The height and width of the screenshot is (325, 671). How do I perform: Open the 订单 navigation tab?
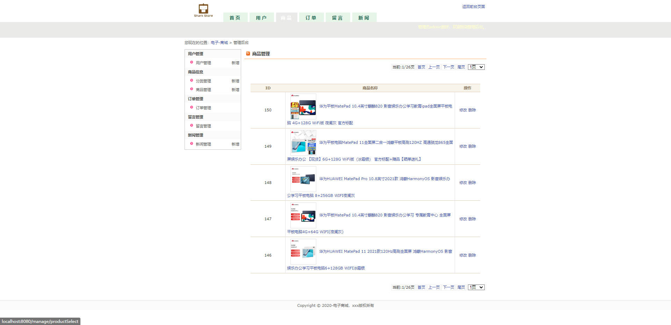311,17
